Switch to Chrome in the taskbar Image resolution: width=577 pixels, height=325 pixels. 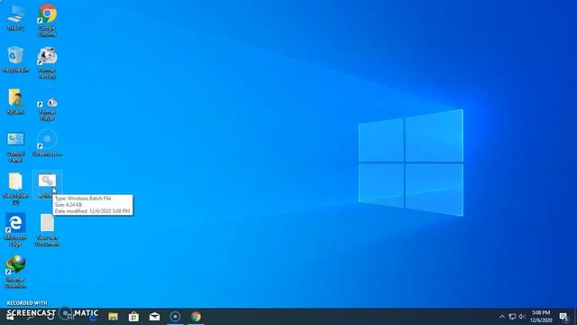(196, 317)
